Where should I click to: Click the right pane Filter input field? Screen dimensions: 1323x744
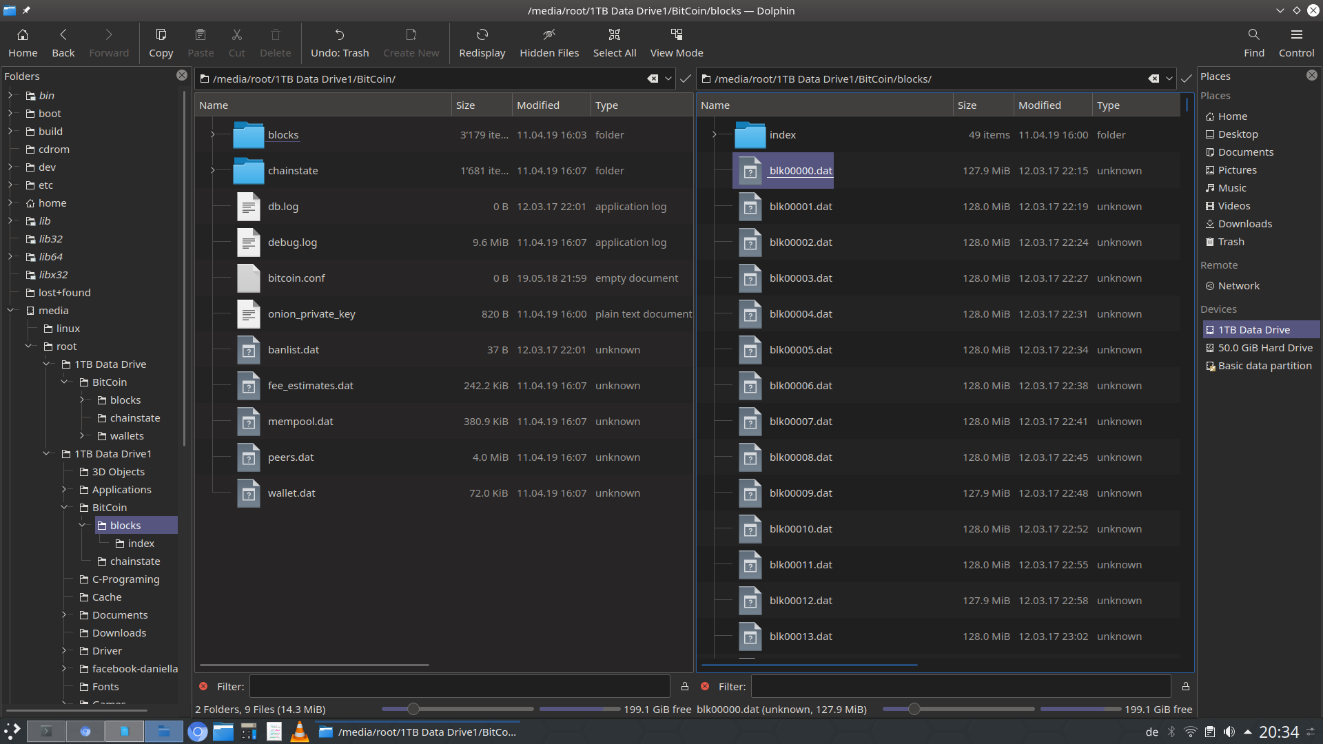961,686
